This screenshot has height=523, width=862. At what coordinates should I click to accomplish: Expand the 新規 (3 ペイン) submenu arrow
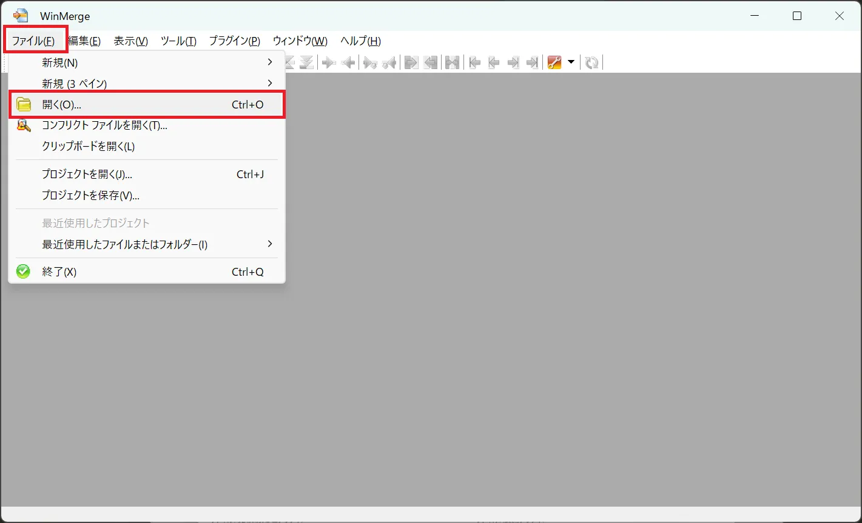pos(270,83)
